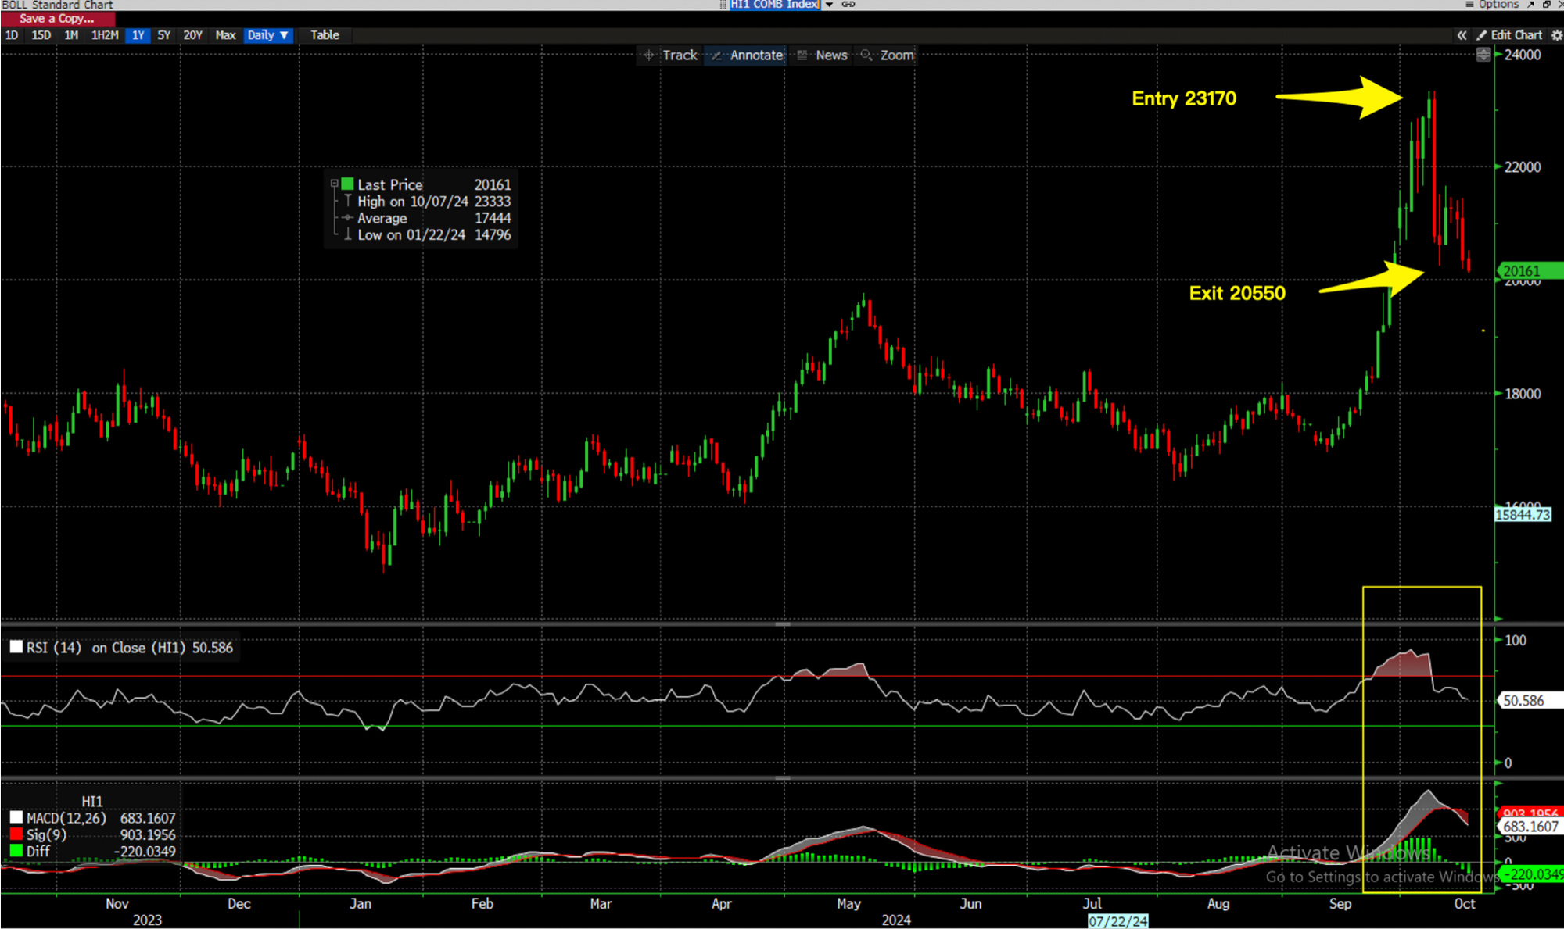Expand the HI1 COMB Index security dropdown

[x=829, y=5]
